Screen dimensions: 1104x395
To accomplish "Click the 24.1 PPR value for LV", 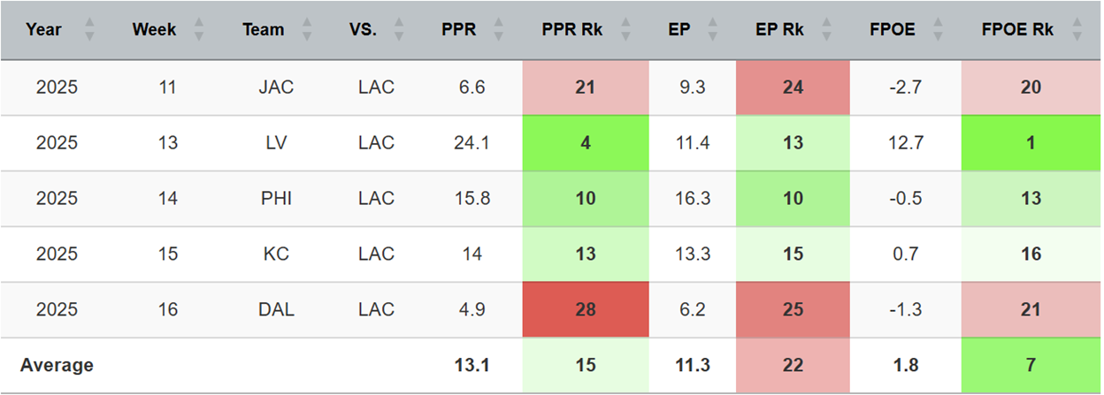I will 471,143.
